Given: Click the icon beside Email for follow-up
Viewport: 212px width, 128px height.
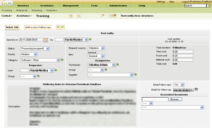Looking at the screenshot, I should [196, 89].
